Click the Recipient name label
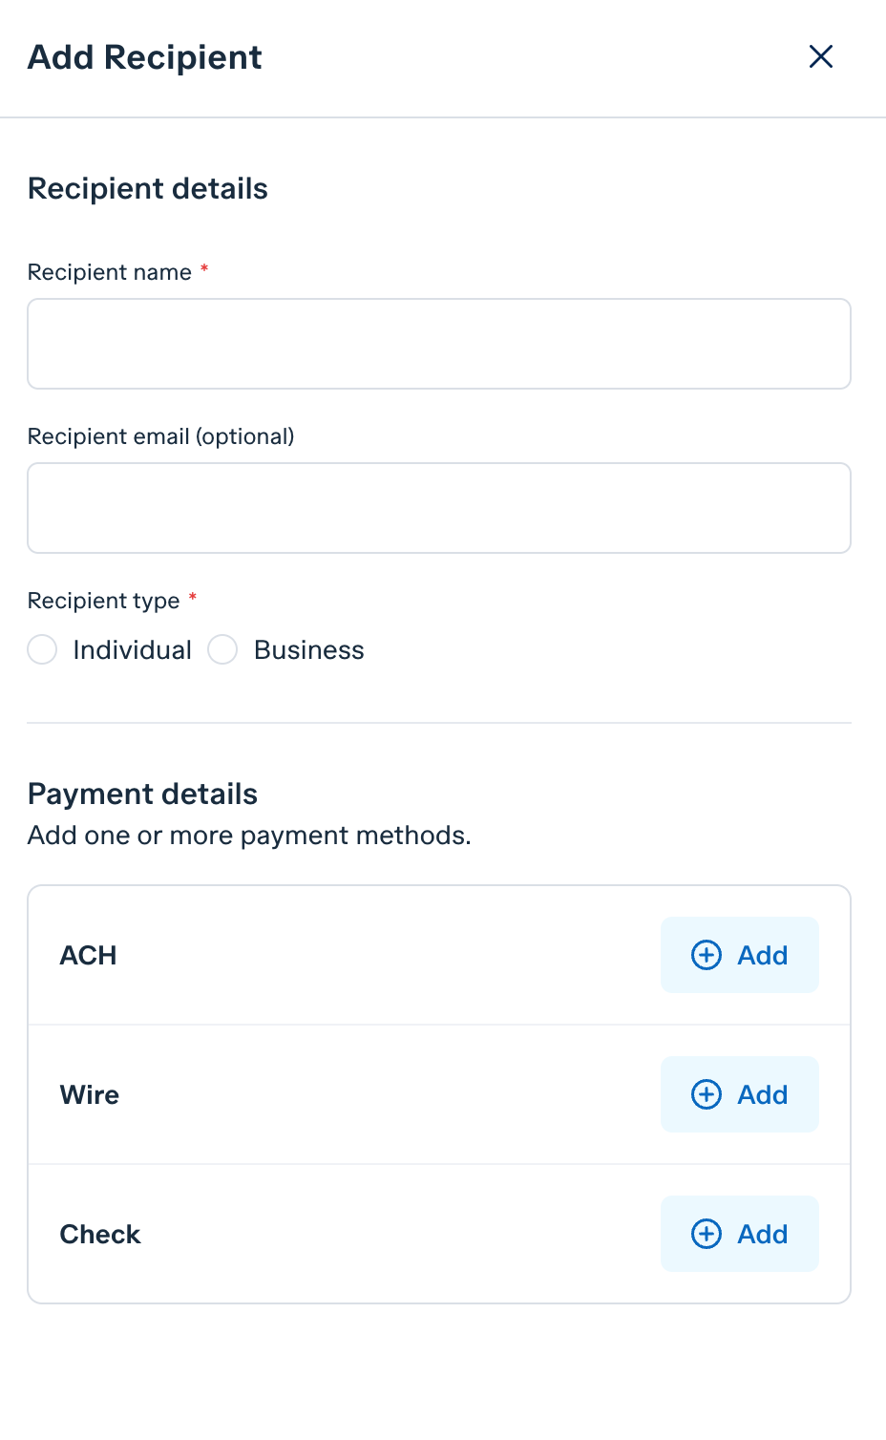The image size is (886, 1440). click(x=110, y=272)
